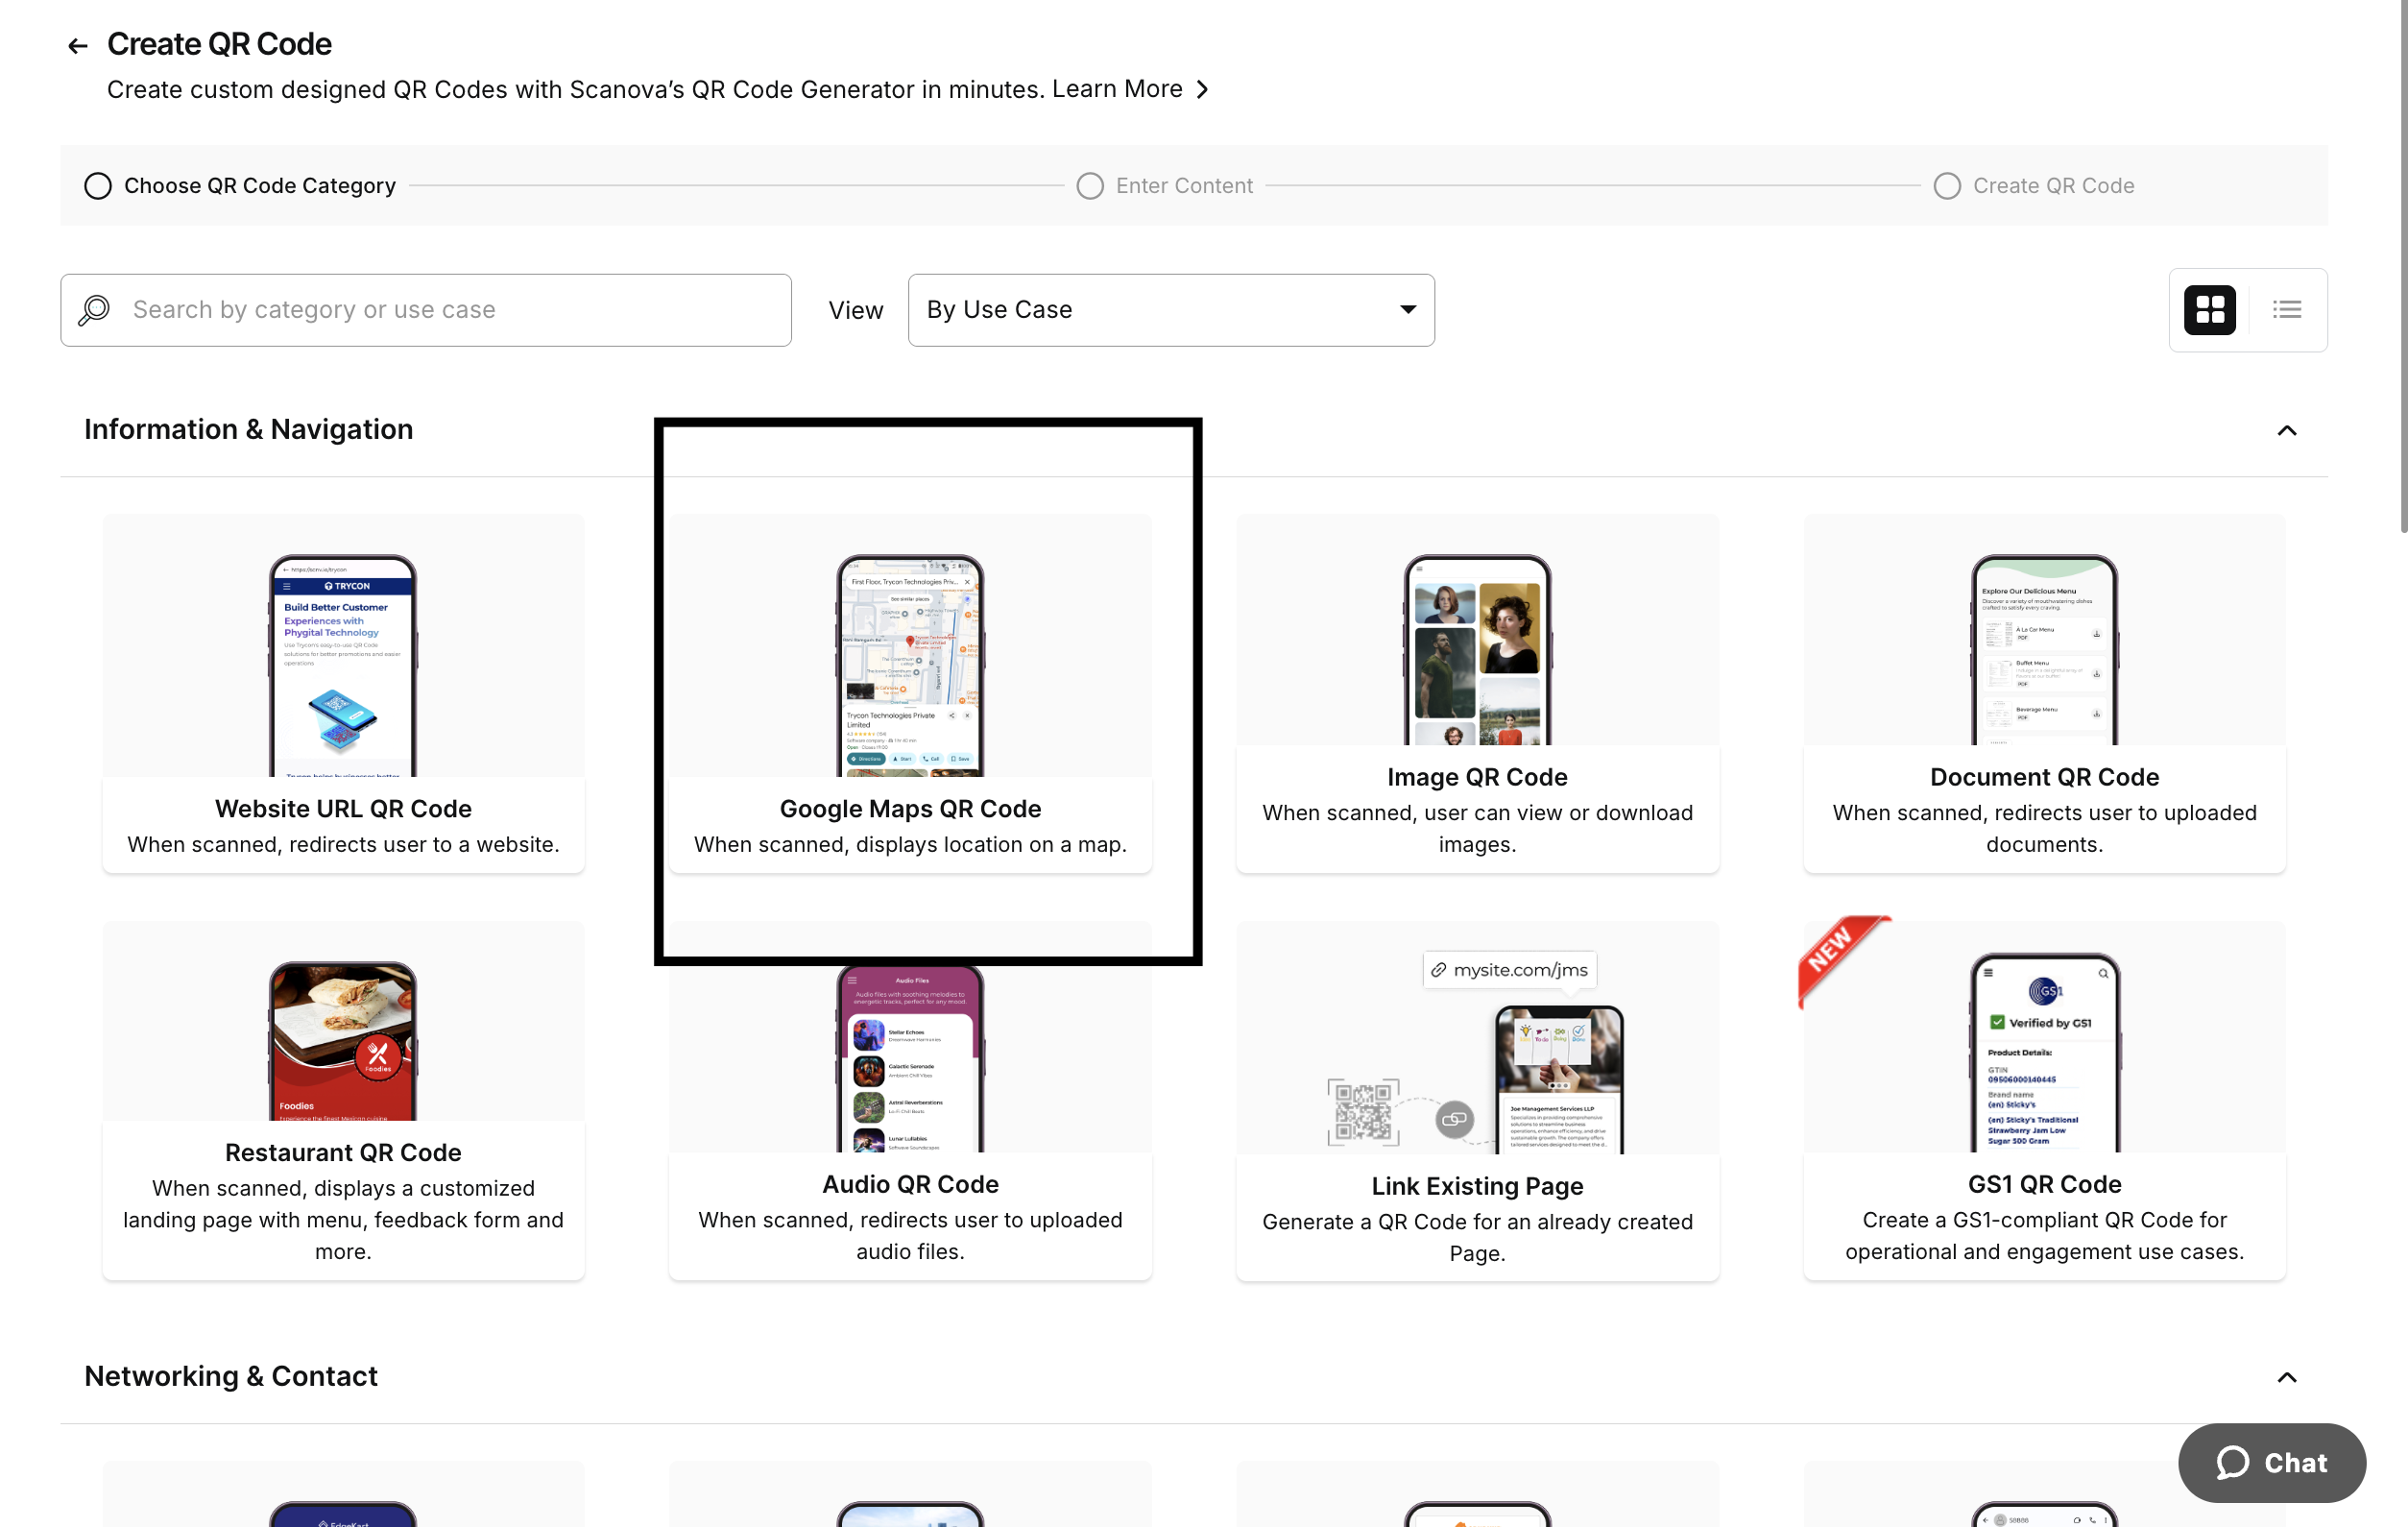Click the Networking & Contact heading
Viewport: 2408px width, 1527px height.
click(231, 1376)
